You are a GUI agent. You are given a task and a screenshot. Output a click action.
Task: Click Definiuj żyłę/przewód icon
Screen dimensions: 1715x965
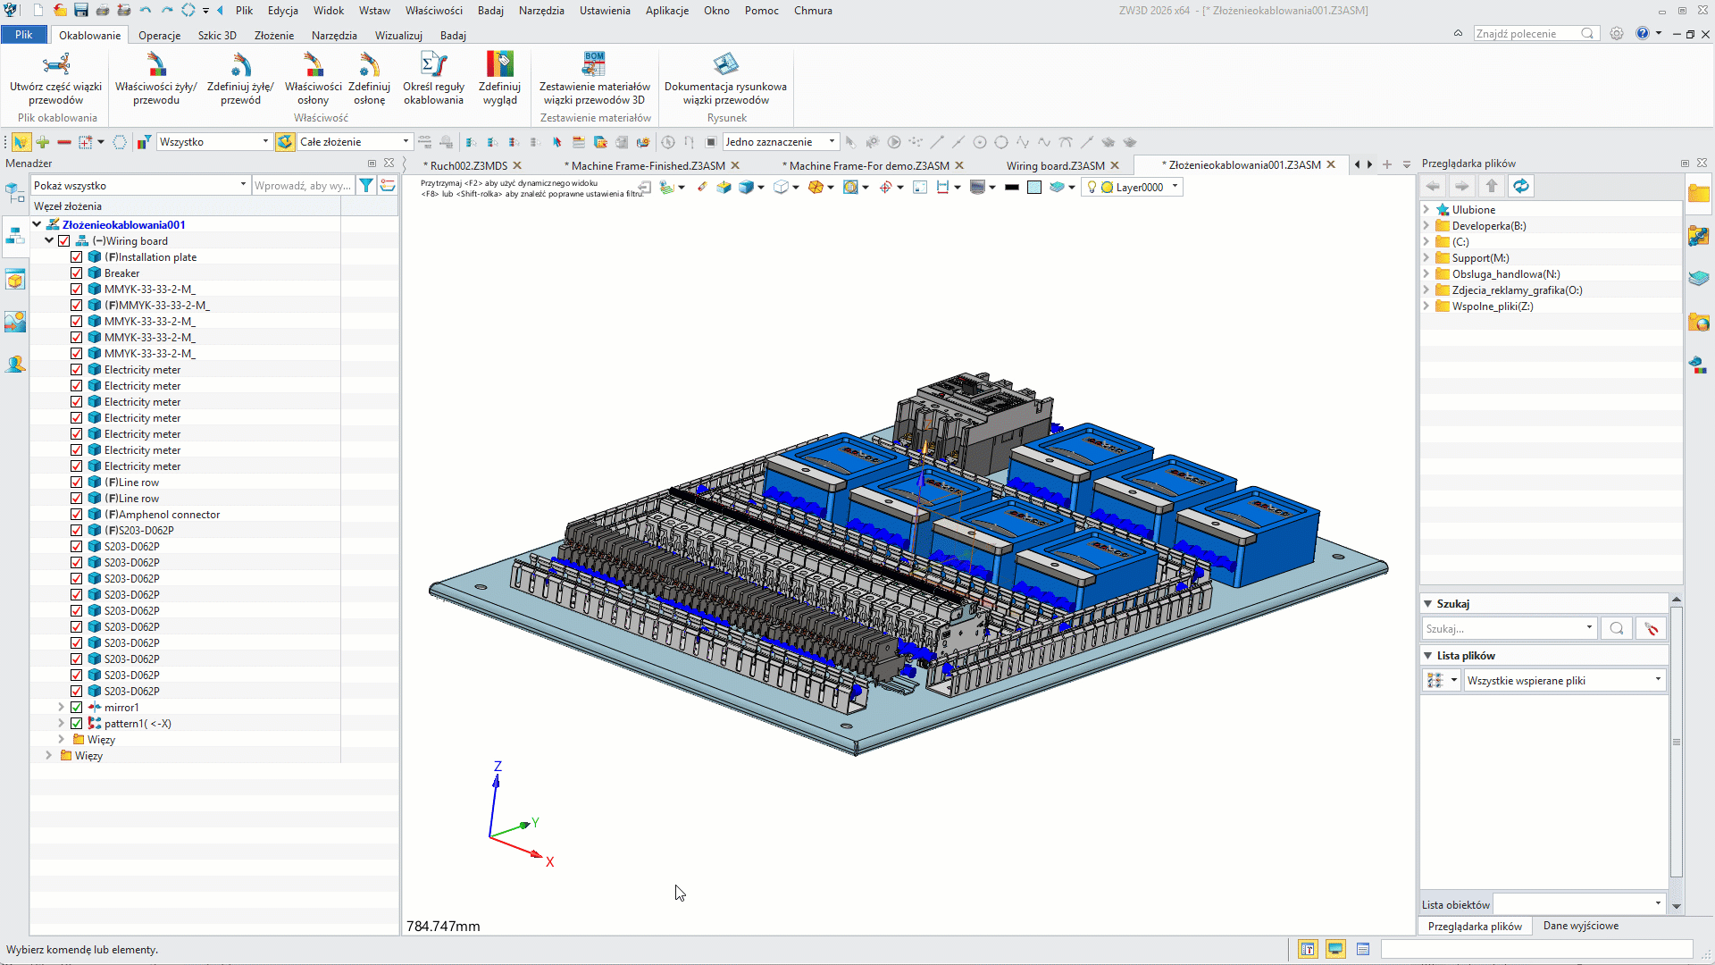240,64
